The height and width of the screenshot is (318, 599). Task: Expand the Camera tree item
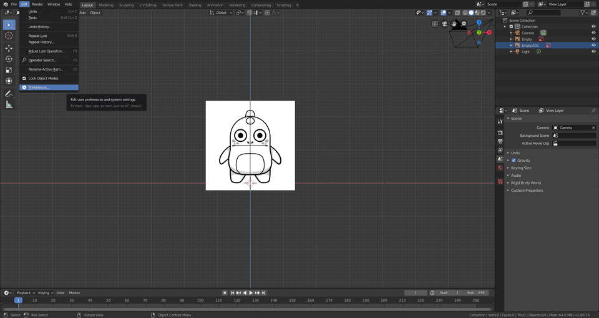(511, 33)
